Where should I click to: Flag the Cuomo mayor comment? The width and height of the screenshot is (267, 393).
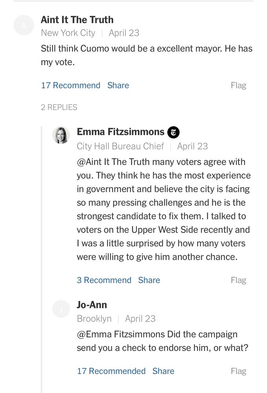(x=238, y=85)
